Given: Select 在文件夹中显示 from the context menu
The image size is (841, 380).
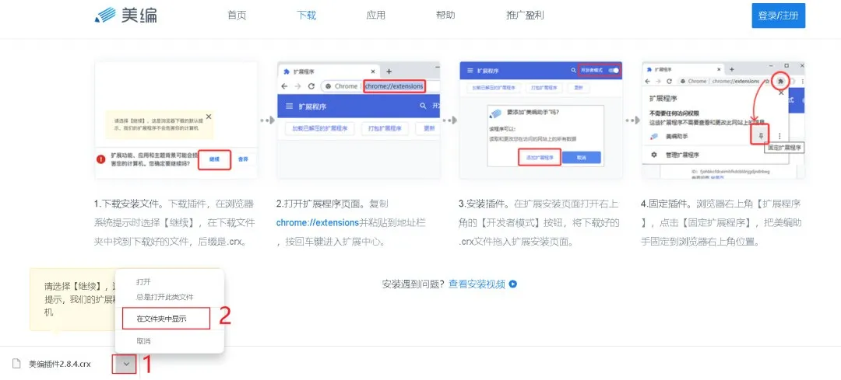Looking at the screenshot, I should [x=166, y=319].
